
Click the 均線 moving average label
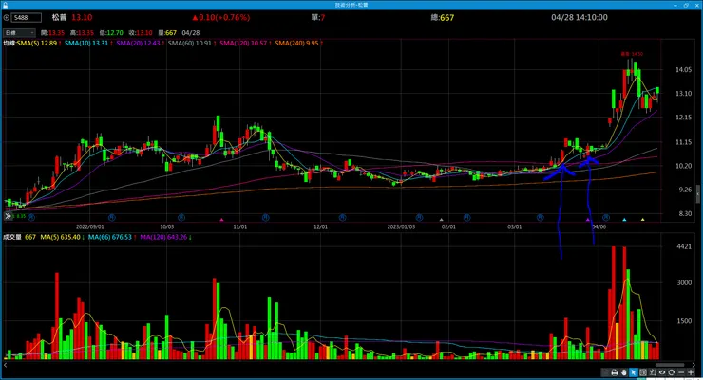coord(9,44)
